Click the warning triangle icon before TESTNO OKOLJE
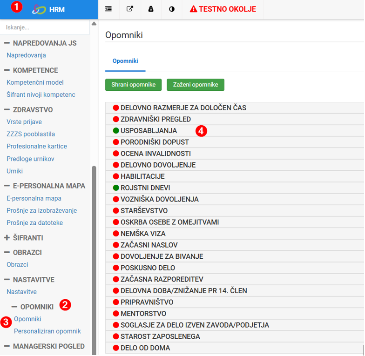The height and width of the screenshot is (356, 365). 193,9
